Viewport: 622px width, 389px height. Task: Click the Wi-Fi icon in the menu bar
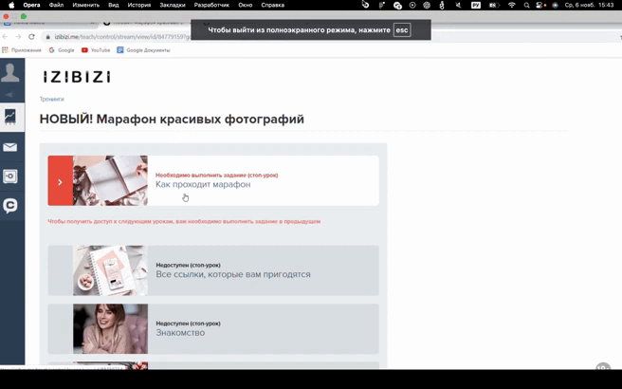(512, 5)
